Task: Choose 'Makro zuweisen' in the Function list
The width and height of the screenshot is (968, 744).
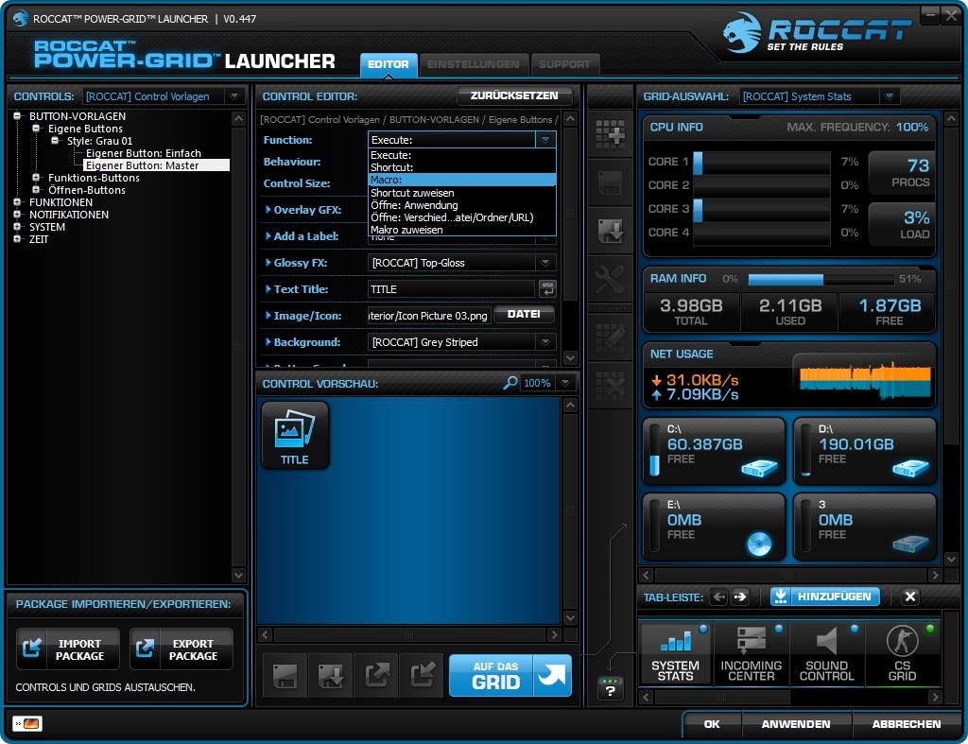Action: [461, 230]
